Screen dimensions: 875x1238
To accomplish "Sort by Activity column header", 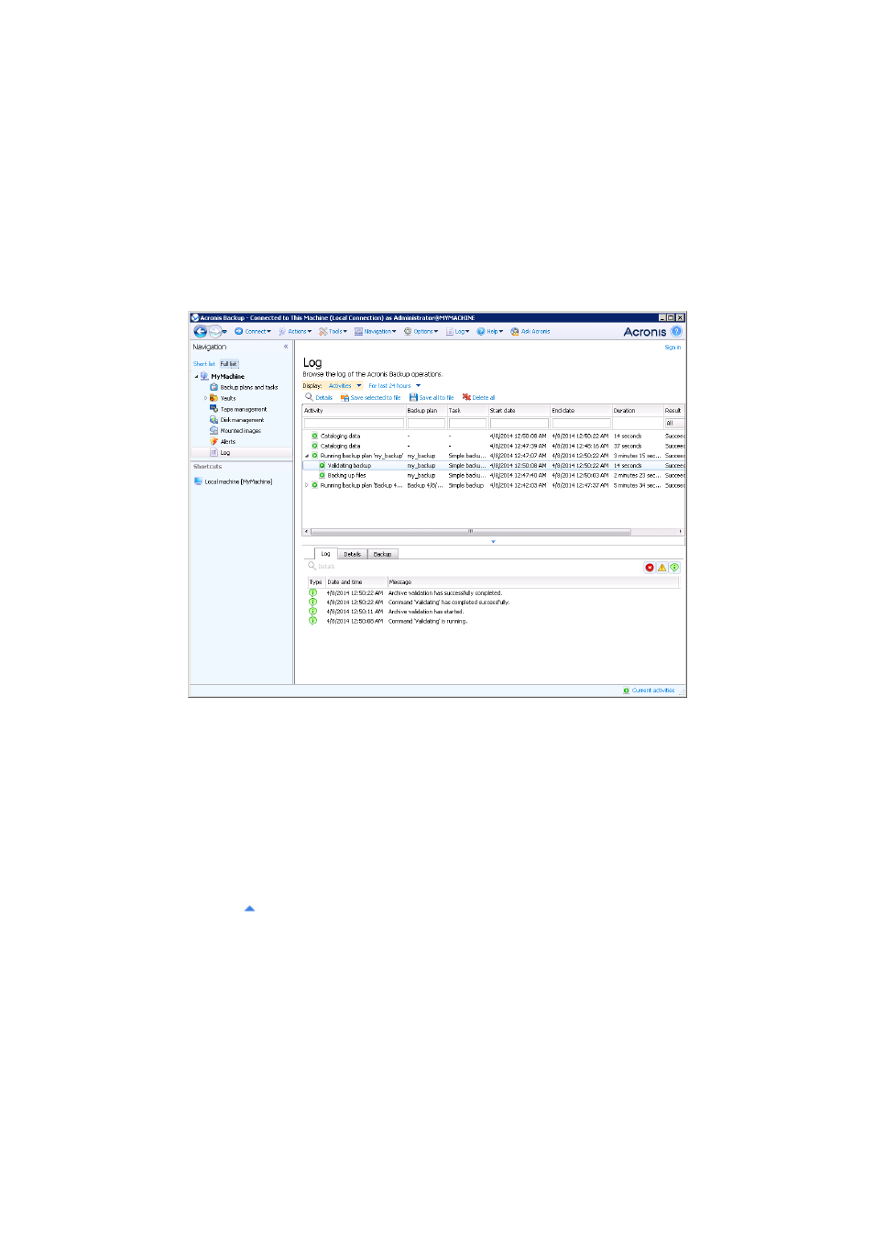I will point(354,411).
